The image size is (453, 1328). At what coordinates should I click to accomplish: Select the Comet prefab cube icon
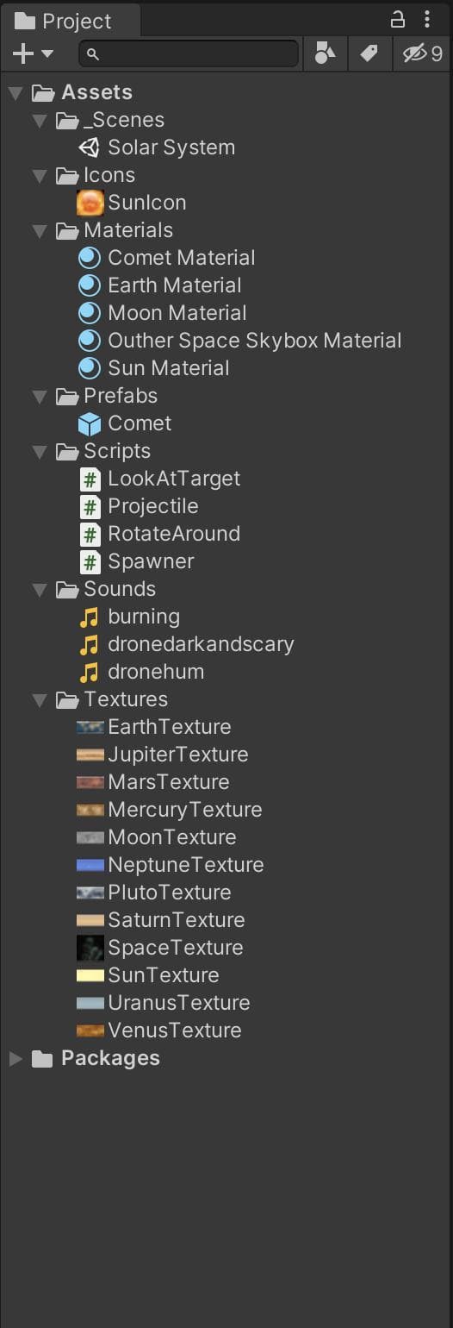point(90,423)
